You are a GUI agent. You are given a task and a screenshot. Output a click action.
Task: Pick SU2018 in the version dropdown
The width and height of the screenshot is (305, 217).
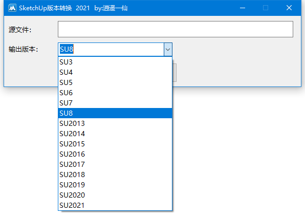[x=115, y=175]
